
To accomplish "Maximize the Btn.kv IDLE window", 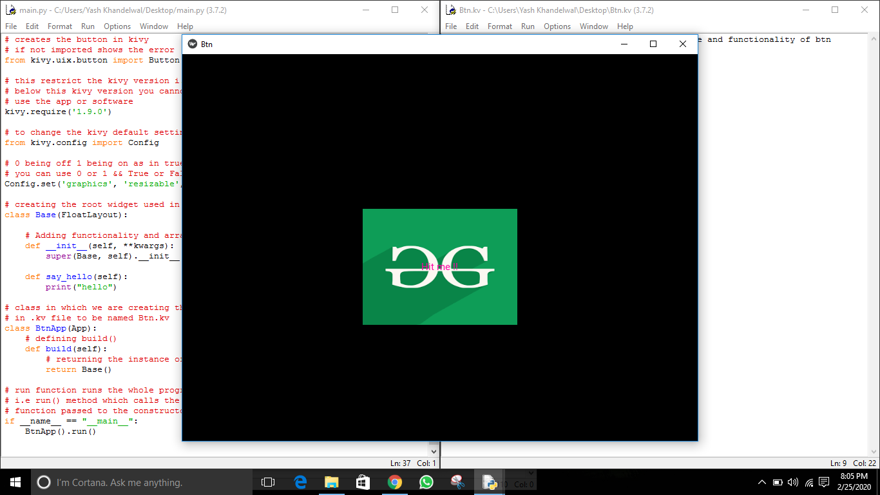I will point(835,10).
